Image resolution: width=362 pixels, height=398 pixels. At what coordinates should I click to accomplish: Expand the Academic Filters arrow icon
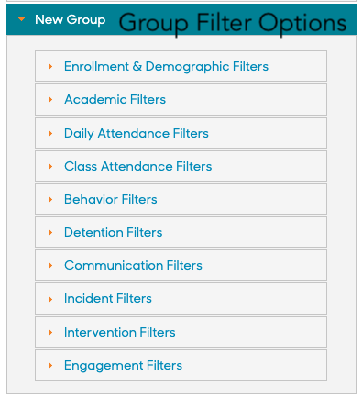tap(50, 99)
